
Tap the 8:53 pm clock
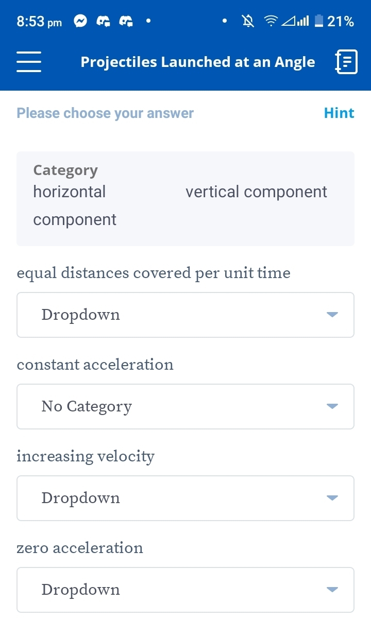39,22
